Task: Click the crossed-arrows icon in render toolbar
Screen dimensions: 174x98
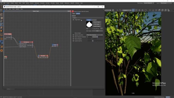Action: pos(156,10)
